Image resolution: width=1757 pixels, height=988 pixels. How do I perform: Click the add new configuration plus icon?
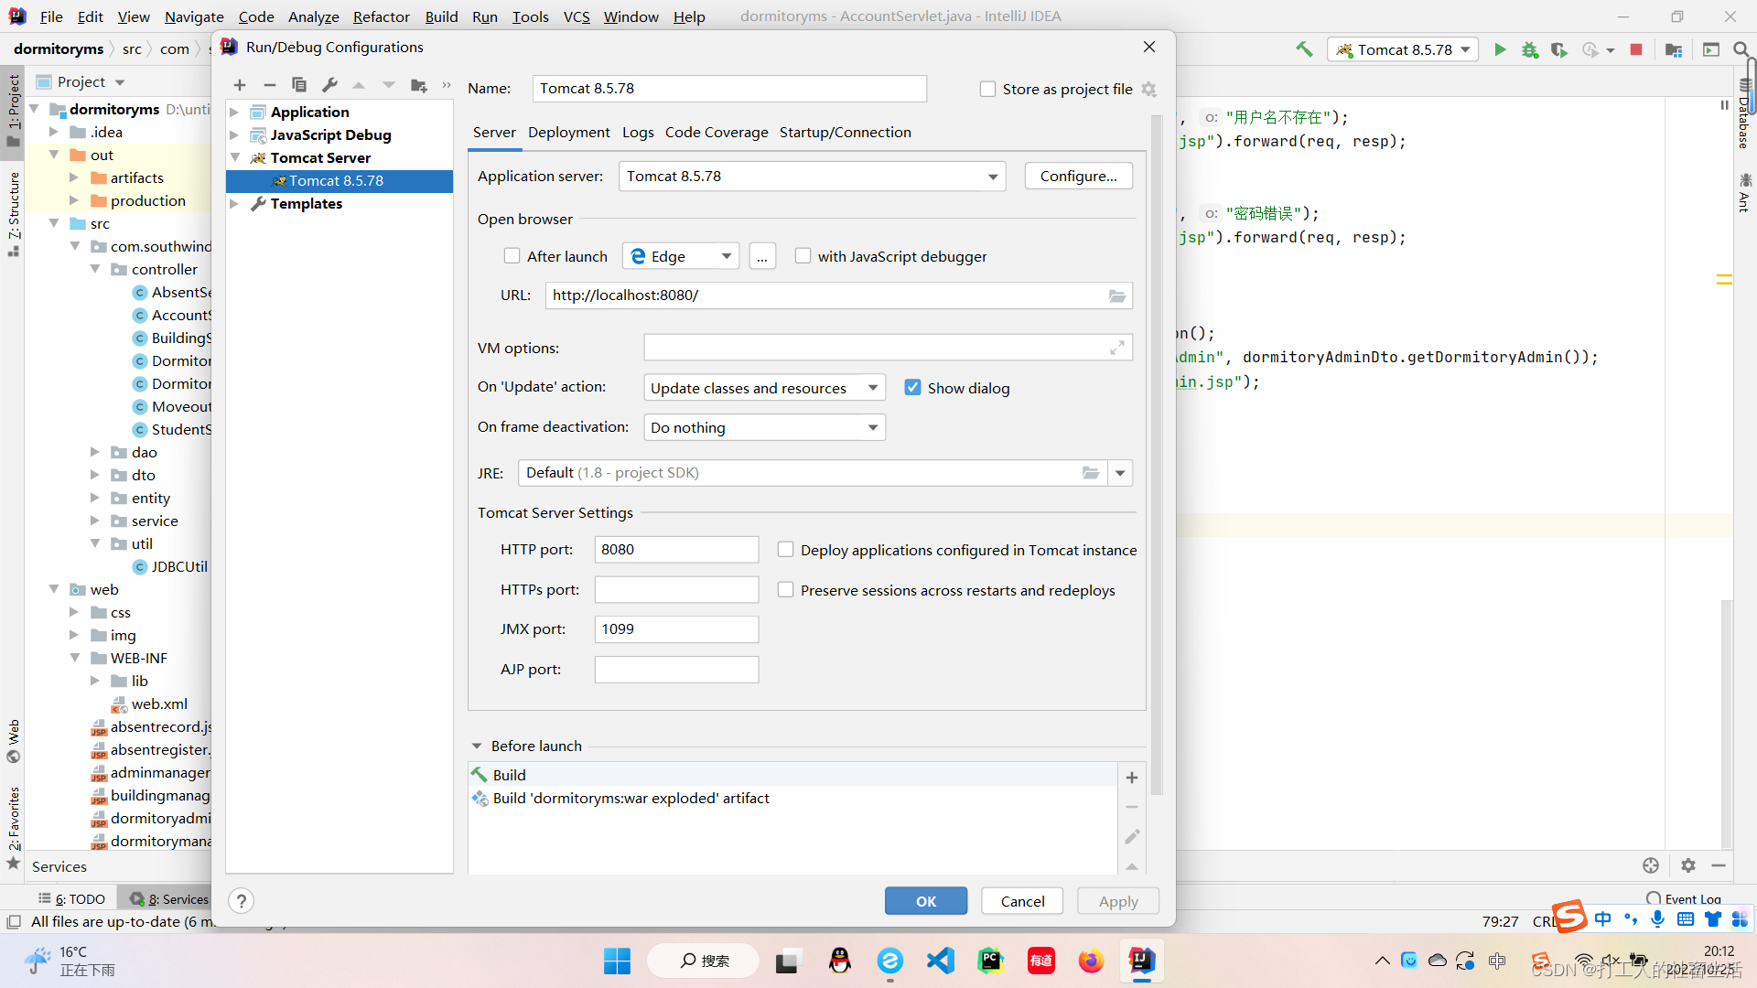pyautogui.click(x=240, y=85)
